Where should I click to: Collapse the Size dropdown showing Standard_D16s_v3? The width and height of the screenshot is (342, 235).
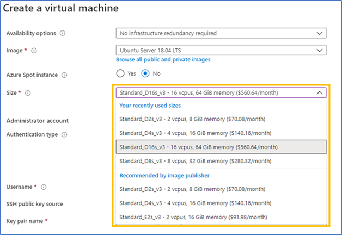[x=221, y=93]
